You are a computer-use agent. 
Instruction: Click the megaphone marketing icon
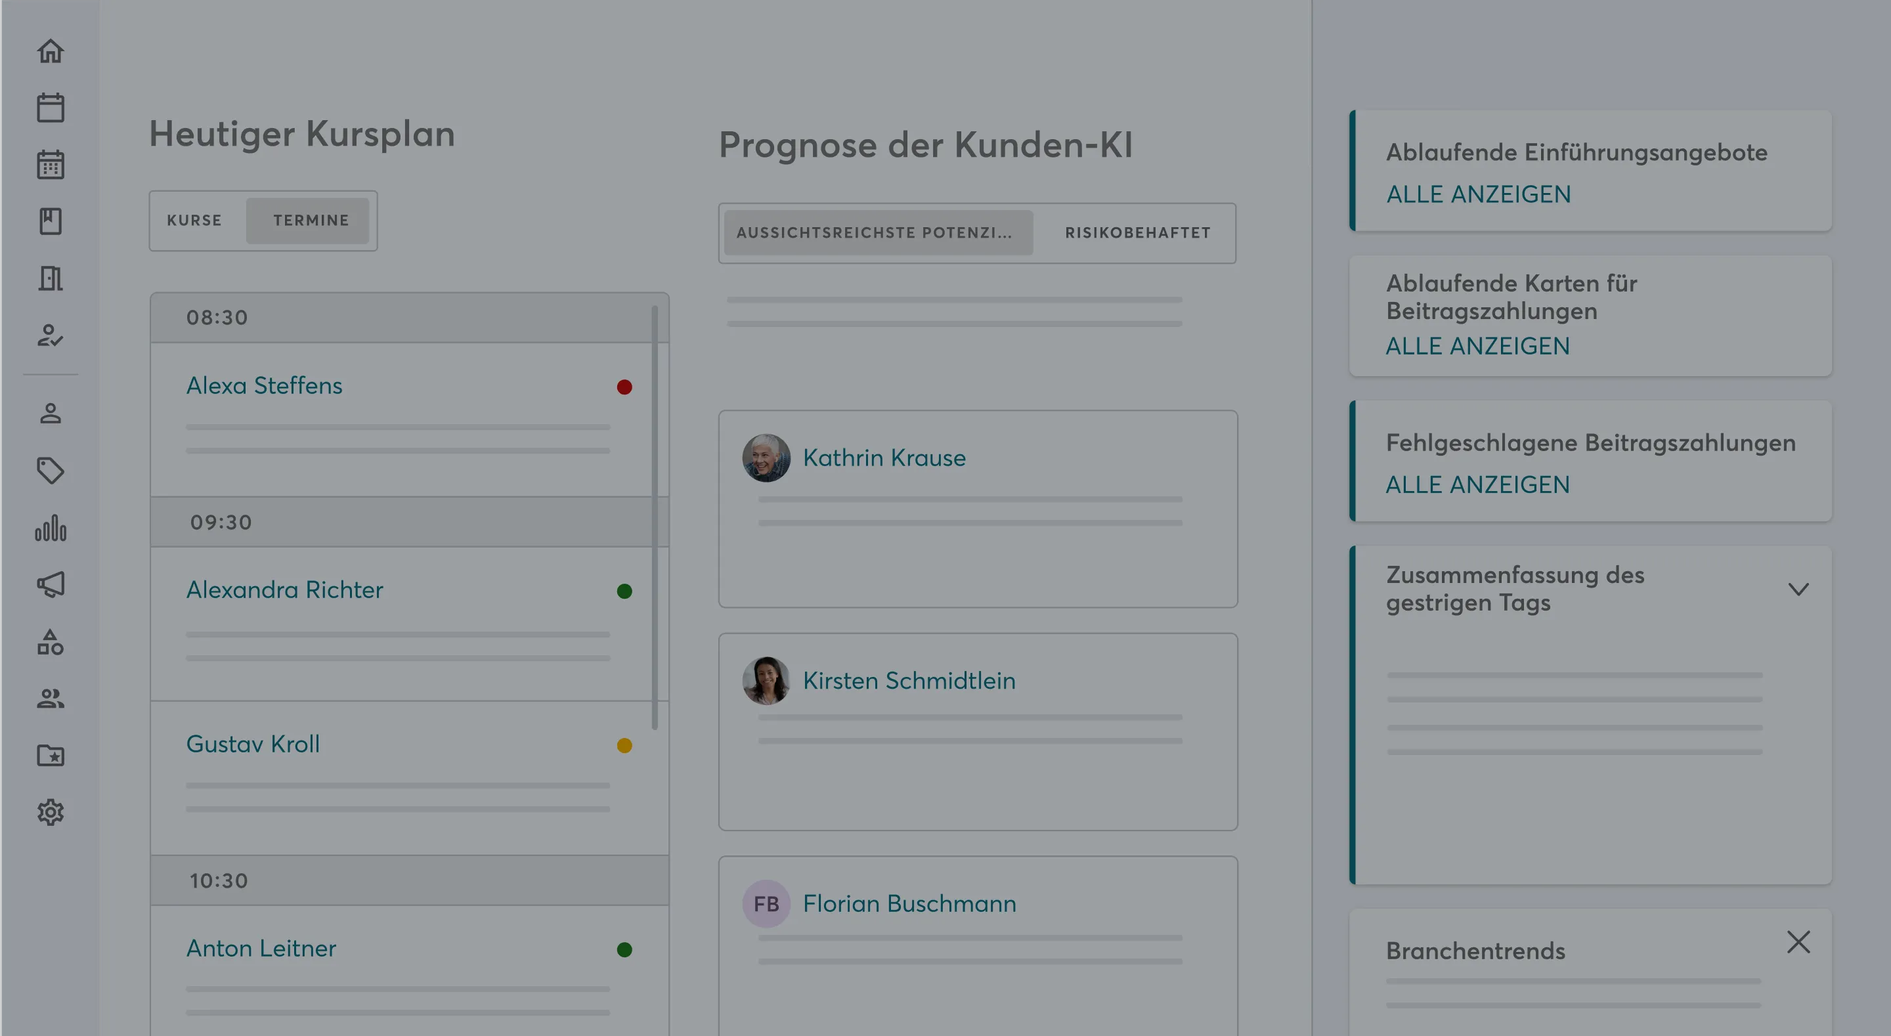(51, 584)
